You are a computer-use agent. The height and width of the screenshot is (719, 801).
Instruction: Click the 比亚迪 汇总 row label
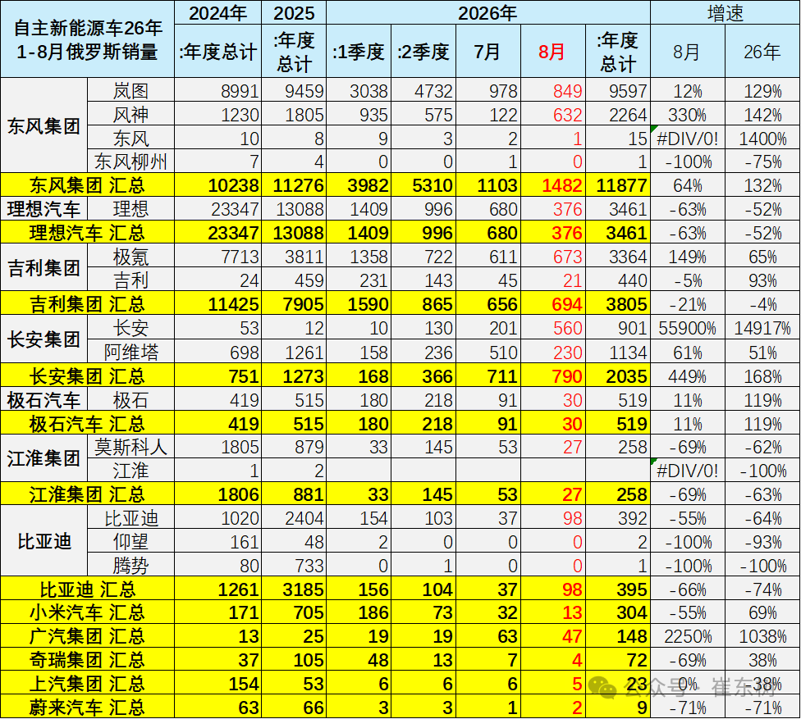point(87,589)
